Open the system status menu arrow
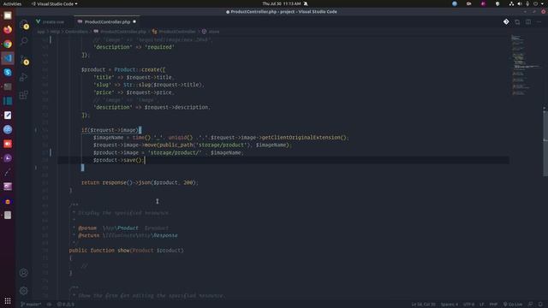Image resolution: width=548 pixels, height=308 pixels. click(542, 3)
